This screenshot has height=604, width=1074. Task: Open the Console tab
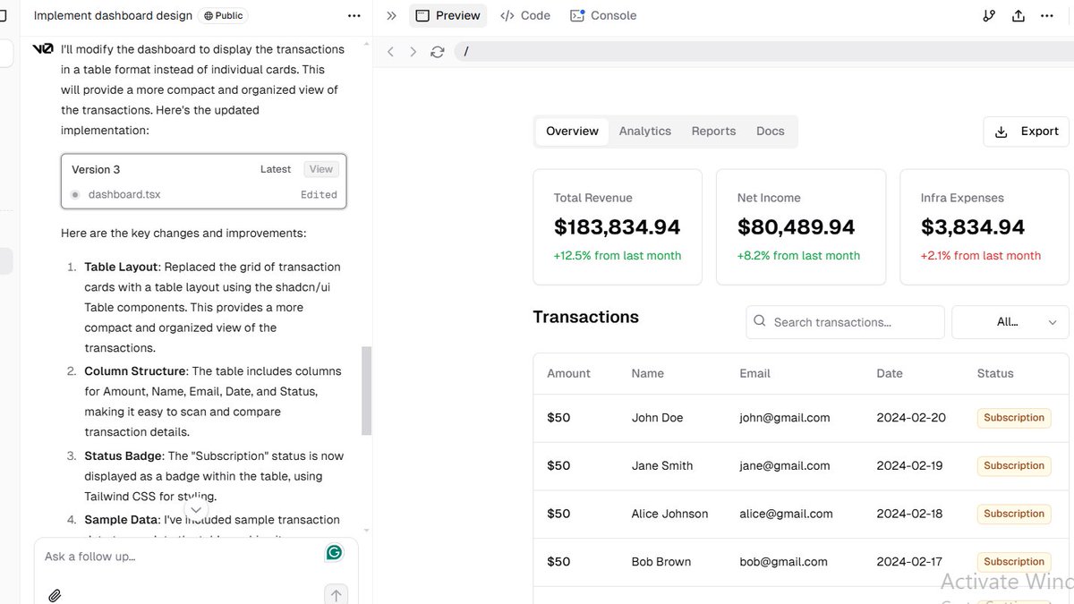pyautogui.click(x=603, y=15)
